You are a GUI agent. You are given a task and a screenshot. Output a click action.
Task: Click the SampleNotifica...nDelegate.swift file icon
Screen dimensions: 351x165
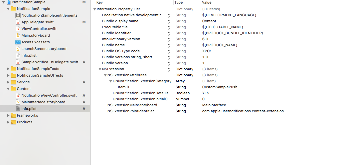18,62
